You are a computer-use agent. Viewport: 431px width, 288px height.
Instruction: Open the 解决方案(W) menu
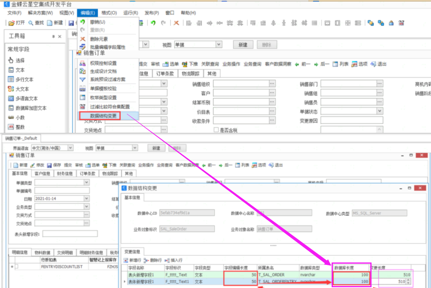pyautogui.click(x=40, y=13)
